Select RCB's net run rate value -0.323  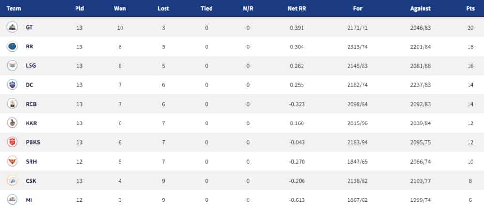point(297,104)
